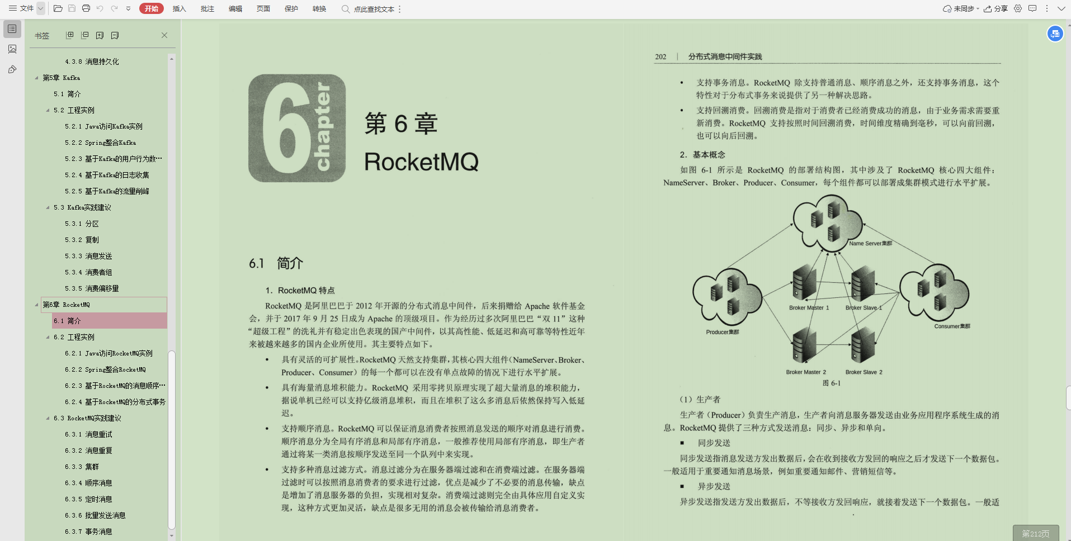1071x541 pixels.
Task: Open the 未同步 dropdown arrow
Action: (x=978, y=9)
